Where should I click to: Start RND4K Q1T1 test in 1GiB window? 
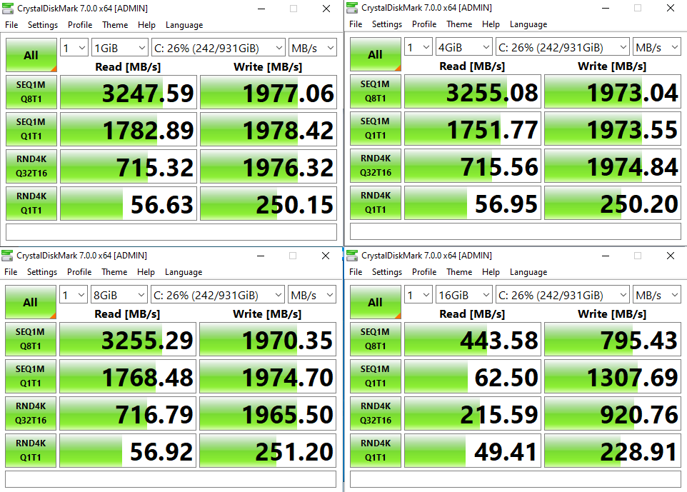pos(31,204)
